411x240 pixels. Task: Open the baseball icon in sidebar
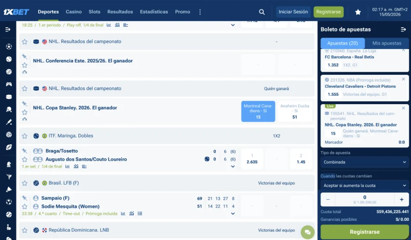point(9,214)
